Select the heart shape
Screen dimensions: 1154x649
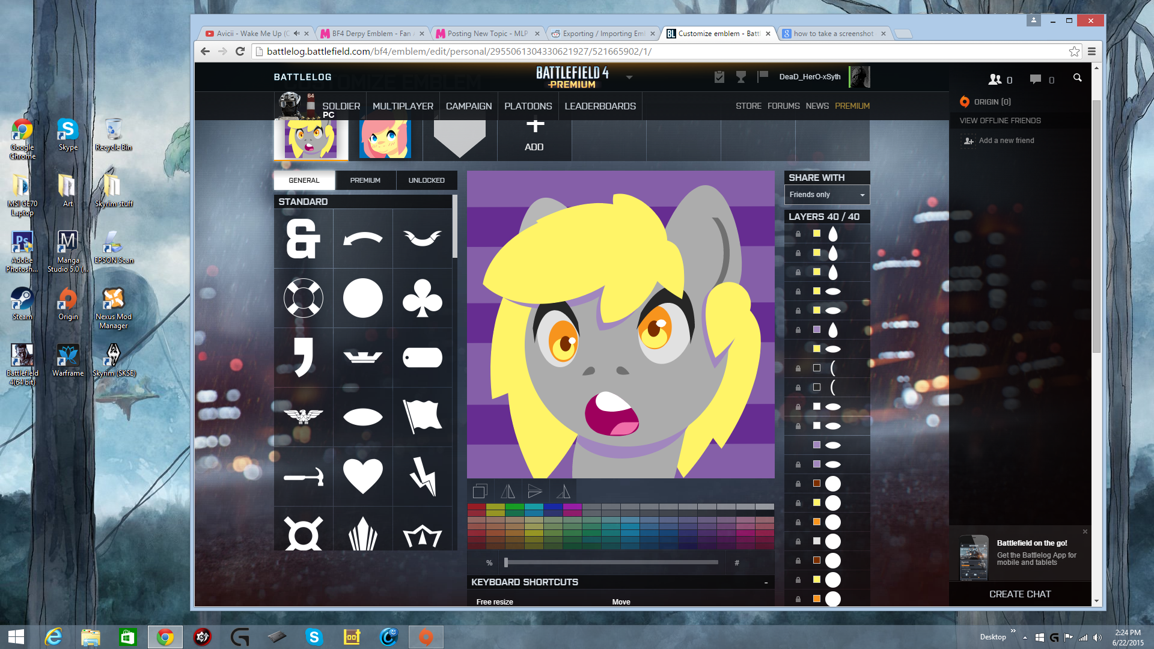tap(362, 477)
